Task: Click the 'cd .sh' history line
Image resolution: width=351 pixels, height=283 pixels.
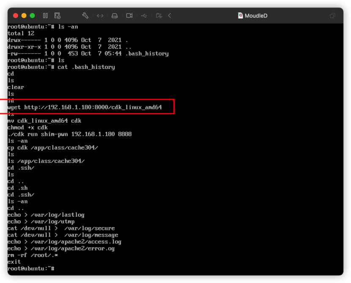Action: [x=17, y=188]
